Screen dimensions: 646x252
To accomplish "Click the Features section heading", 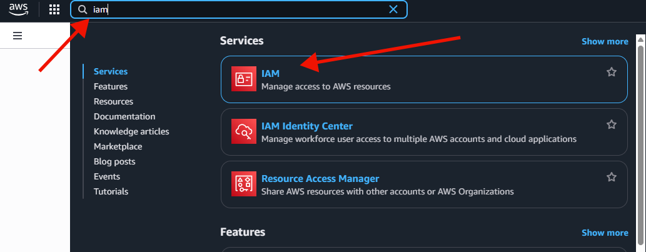I will click(x=243, y=232).
